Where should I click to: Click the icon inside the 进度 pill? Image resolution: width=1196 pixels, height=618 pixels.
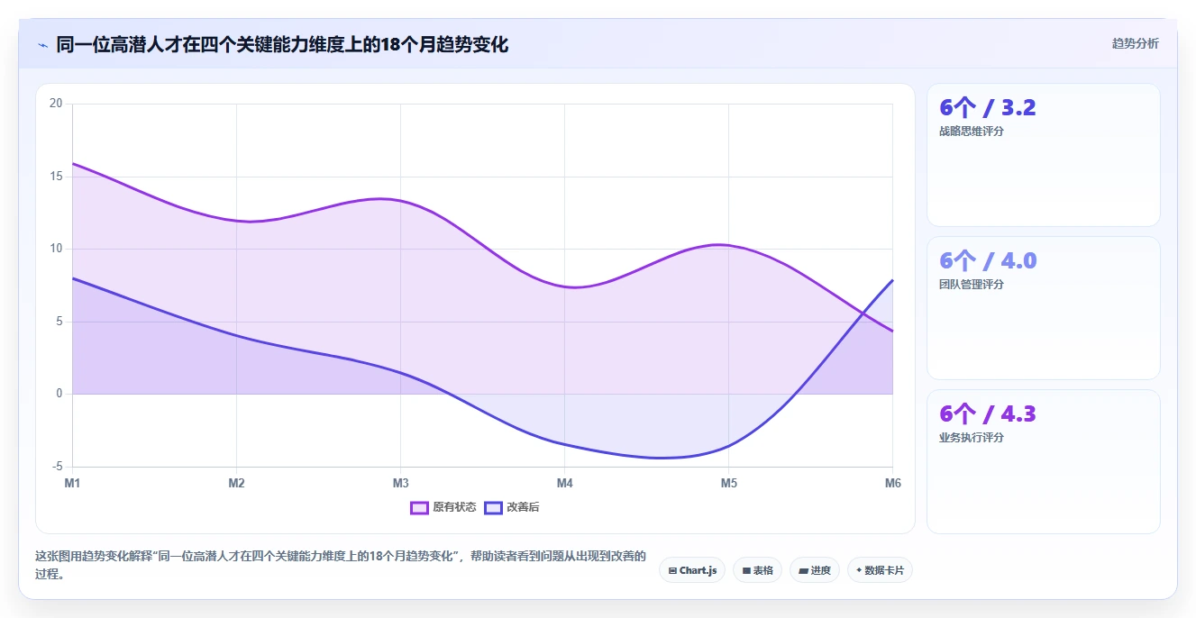pos(803,570)
